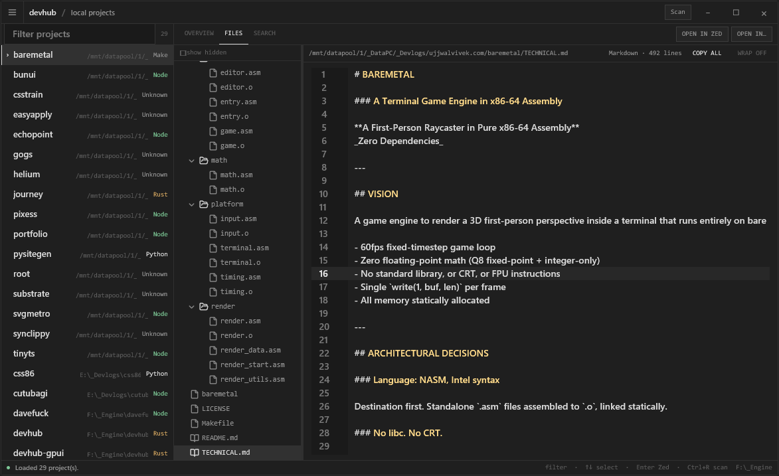The width and height of the screenshot is (779, 476).
Task: Click the editor.asm file icon
Action: tap(213, 72)
